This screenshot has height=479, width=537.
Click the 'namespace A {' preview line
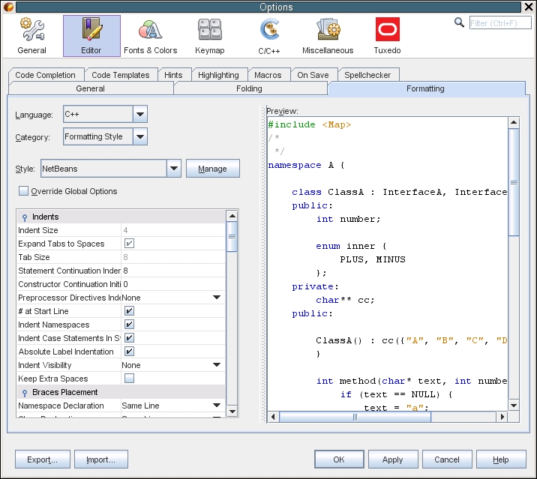(306, 165)
